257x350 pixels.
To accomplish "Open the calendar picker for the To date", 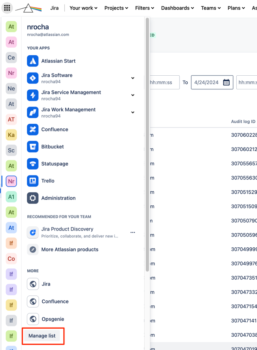I will (226, 82).
